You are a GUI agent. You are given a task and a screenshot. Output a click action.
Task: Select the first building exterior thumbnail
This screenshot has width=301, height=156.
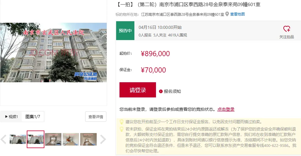pyautogui.click(x=18, y=139)
